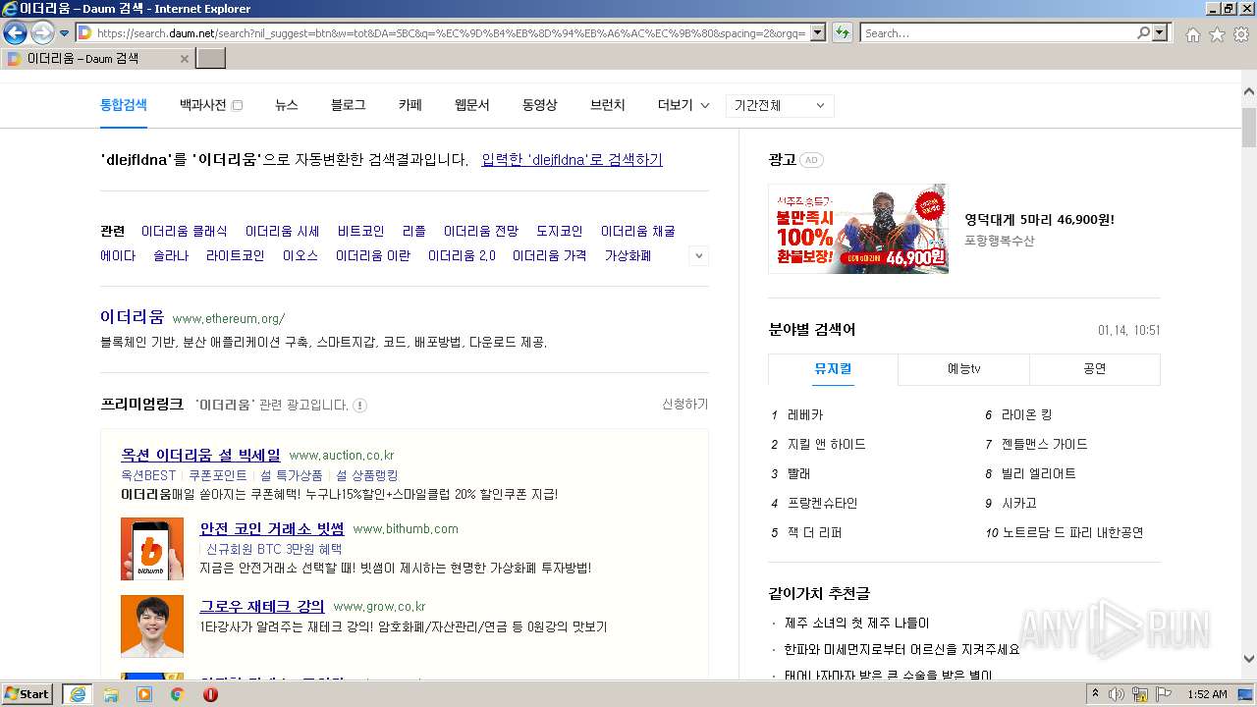Click the AD badge beside 광고
Screen dimensions: 1257x707
point(811,160)
